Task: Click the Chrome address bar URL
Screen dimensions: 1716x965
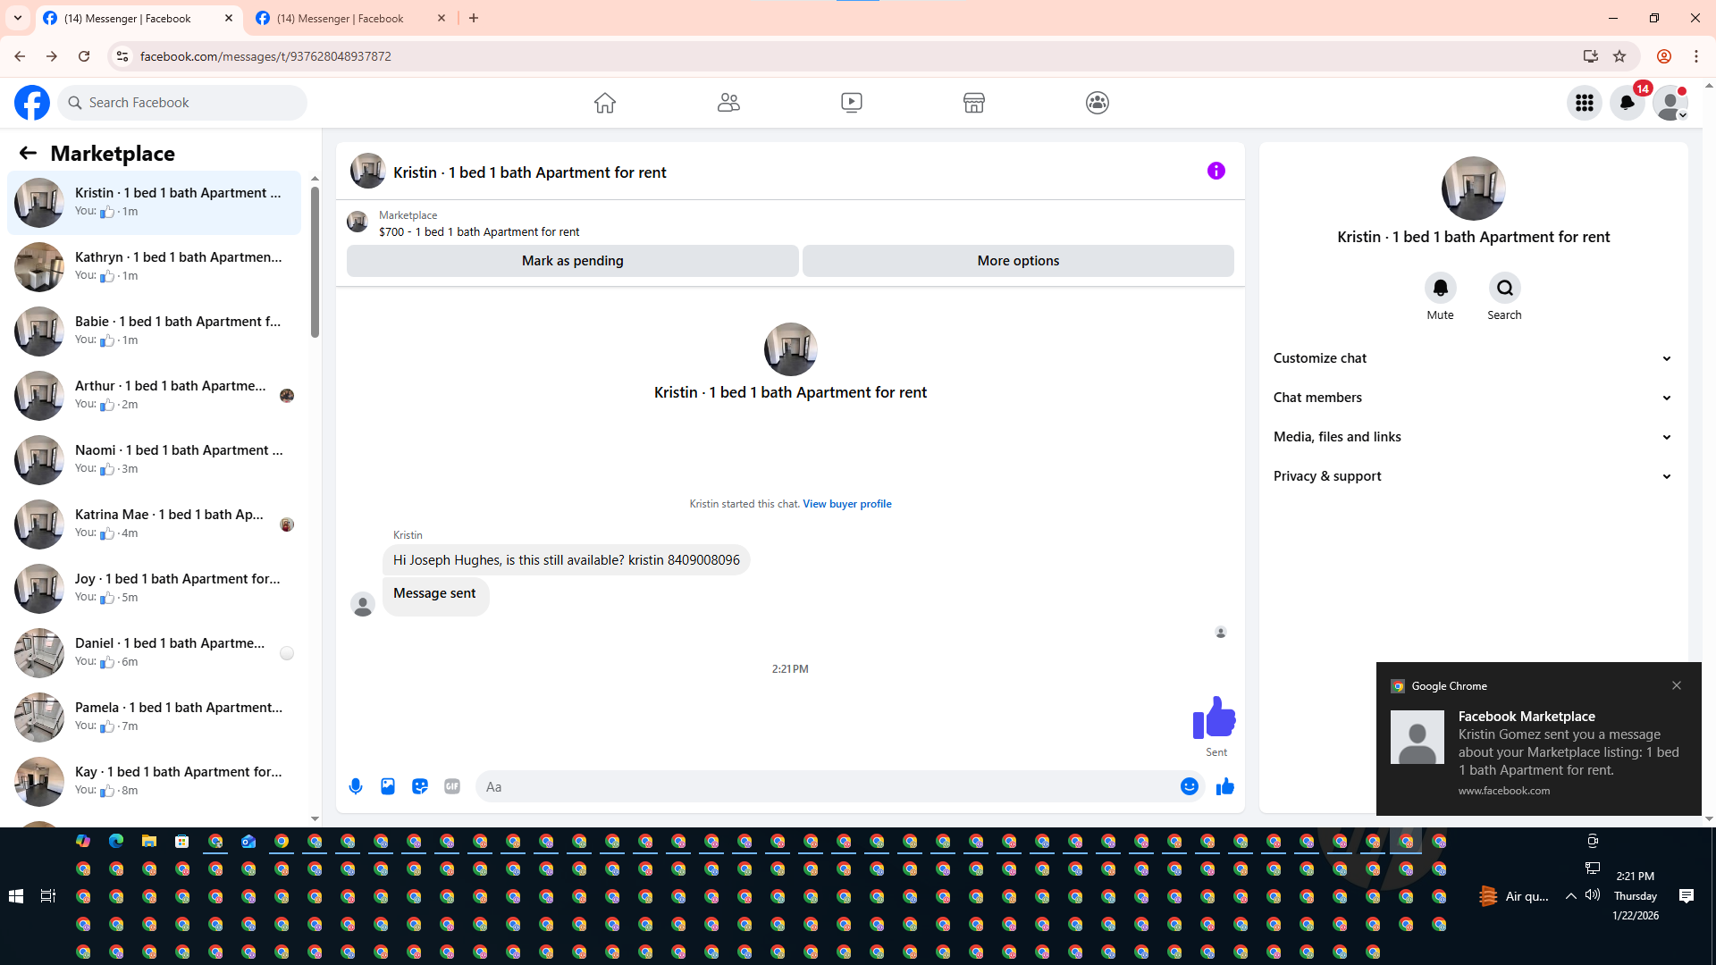Action: [265, 56]
